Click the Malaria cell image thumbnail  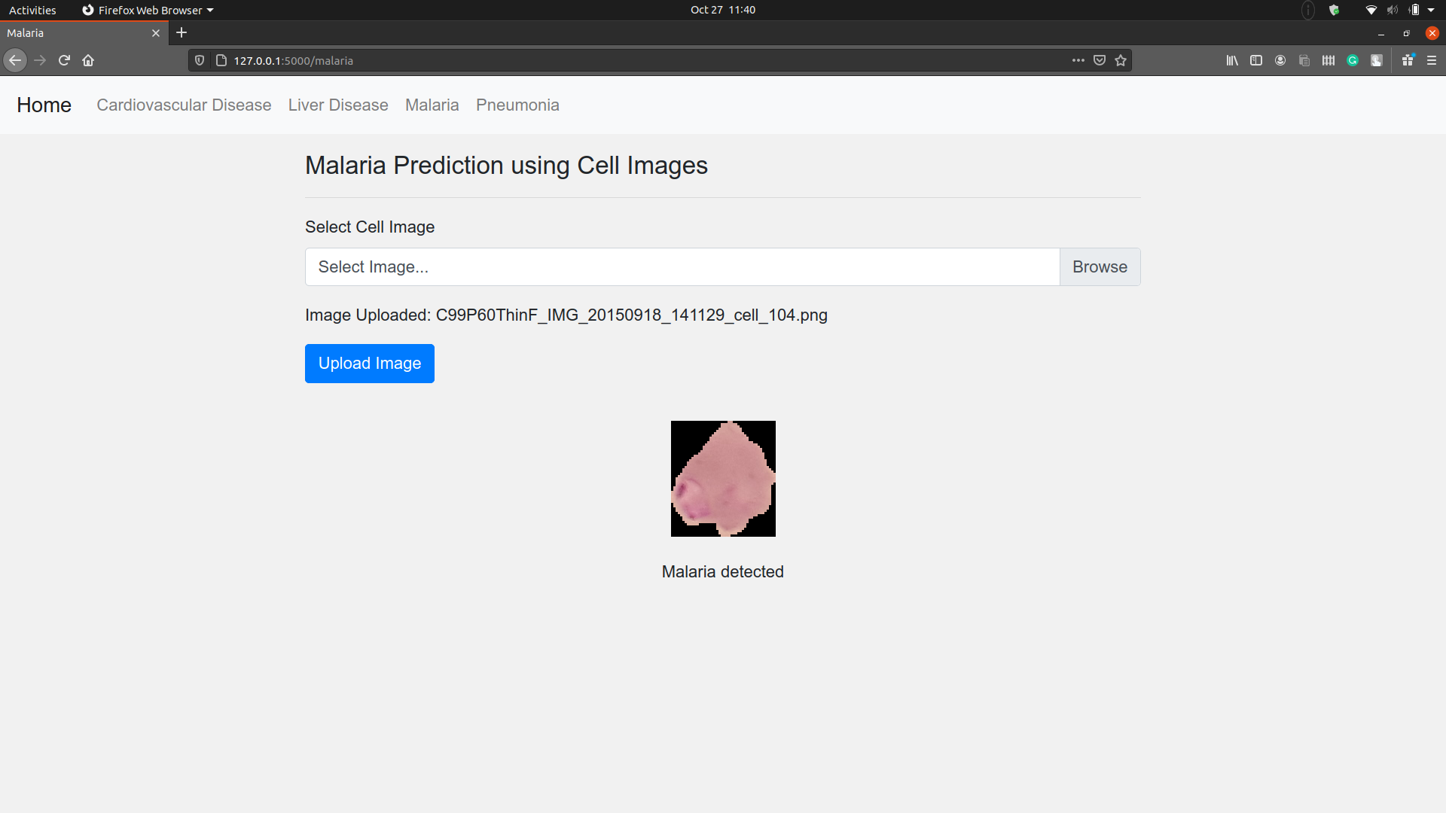722,477
